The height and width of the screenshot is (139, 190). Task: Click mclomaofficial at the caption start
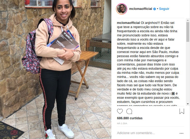pos(128,23)
